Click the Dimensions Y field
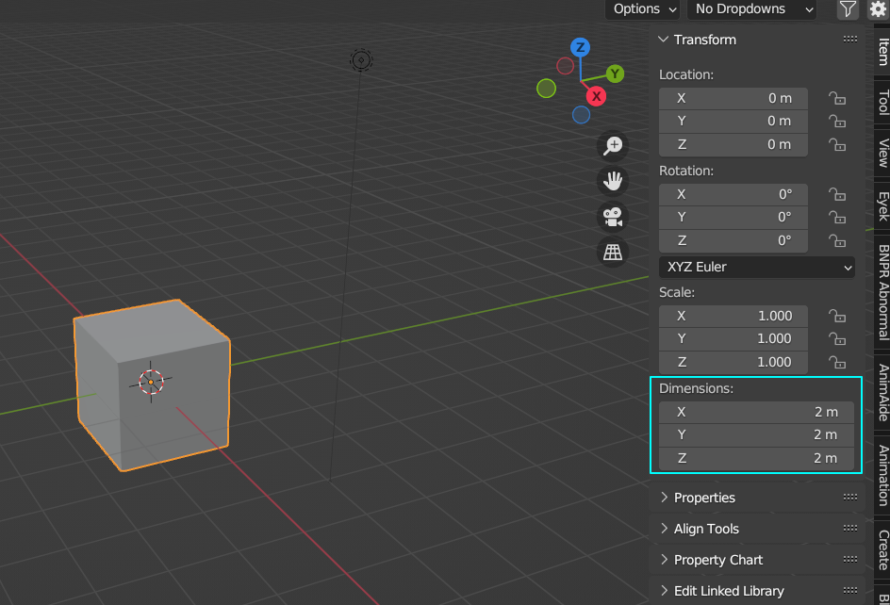Screen dimensions: 890x605 point(757,434)
